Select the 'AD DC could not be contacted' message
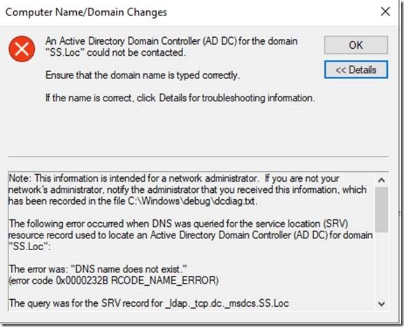This screenshot has height=327, width=404. click(172, 47)
